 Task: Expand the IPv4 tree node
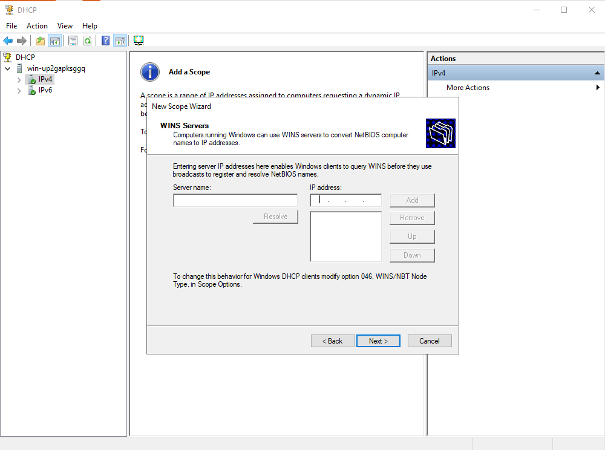(19, 79)
